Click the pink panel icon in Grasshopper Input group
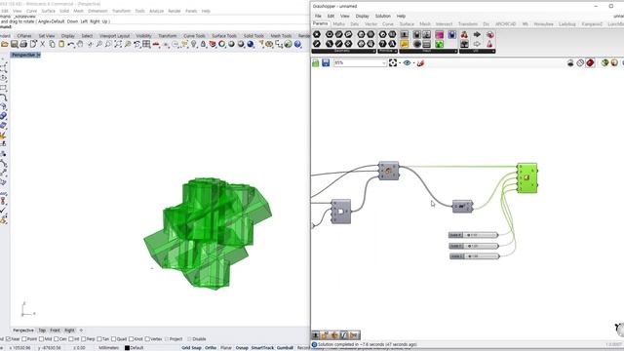Viewport: 624px width, 351px height. (x=440, y=35)
